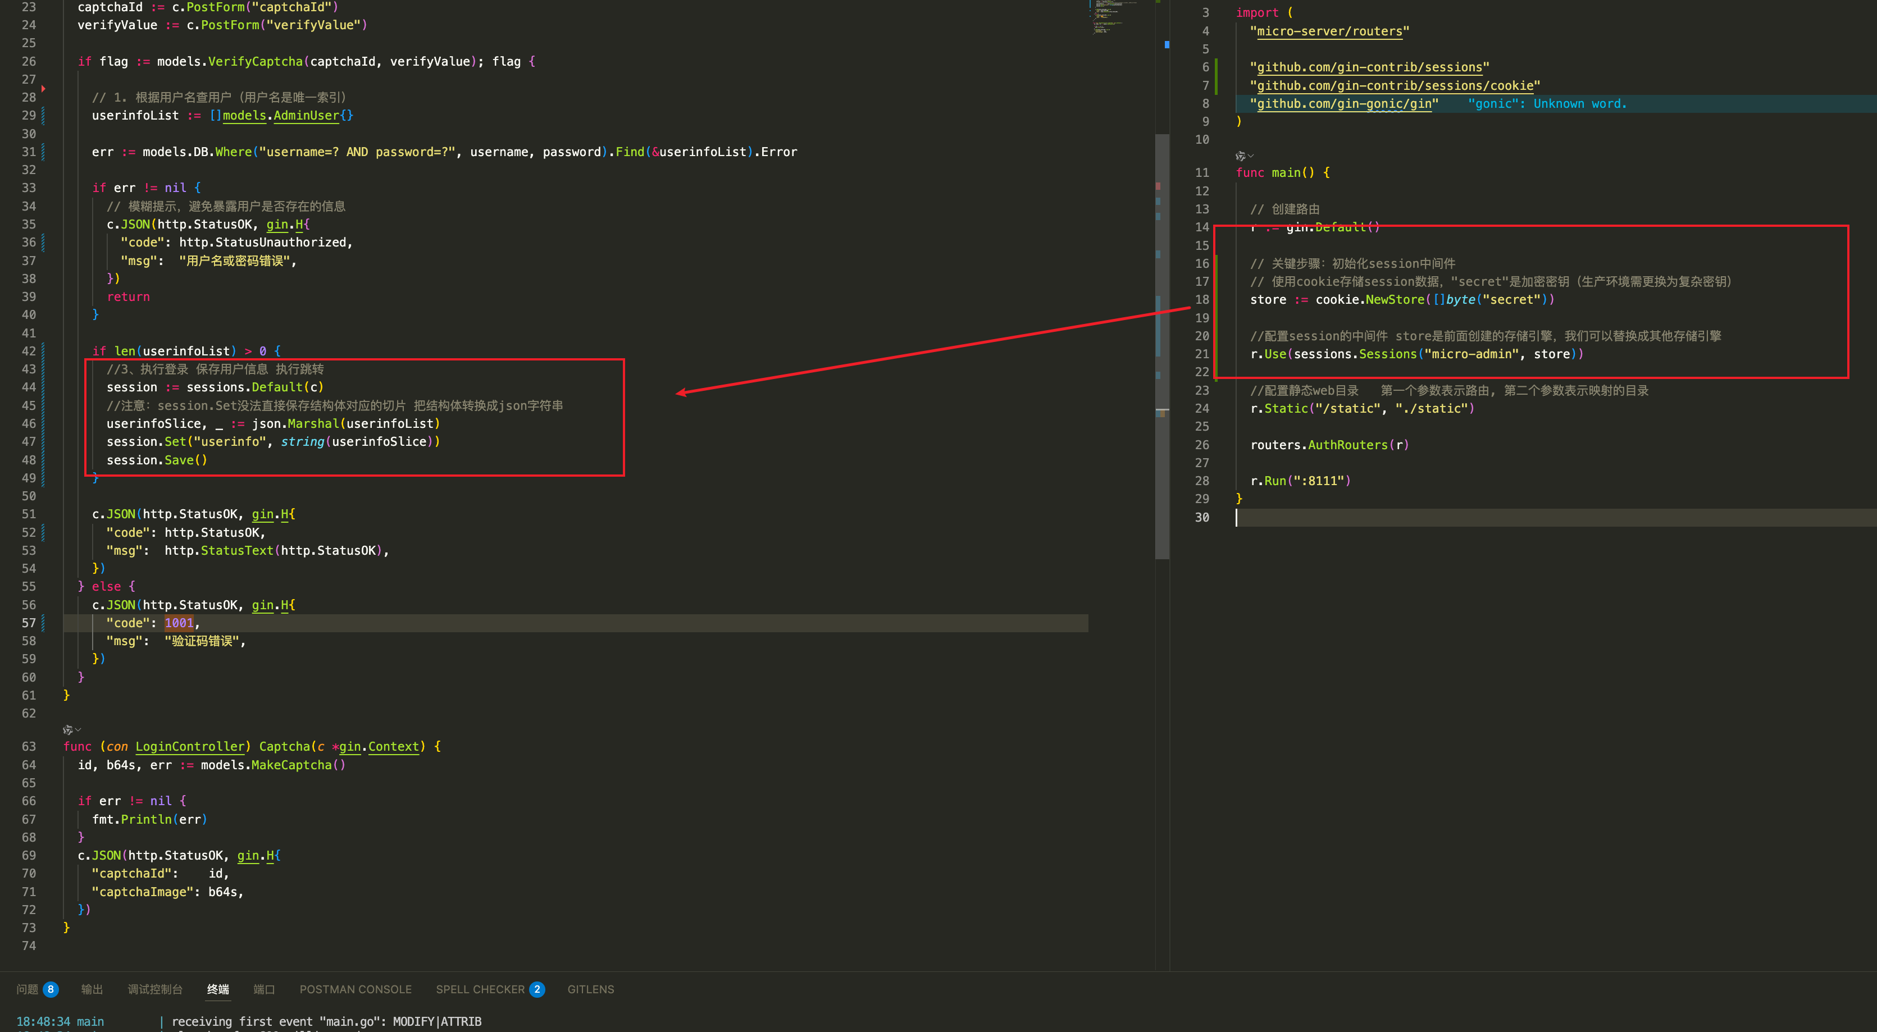Screen dimensions: 1877x1032
Task: Follow the micro-server/routers import link
Action: pyautogui.click(x=1330, y=31)
